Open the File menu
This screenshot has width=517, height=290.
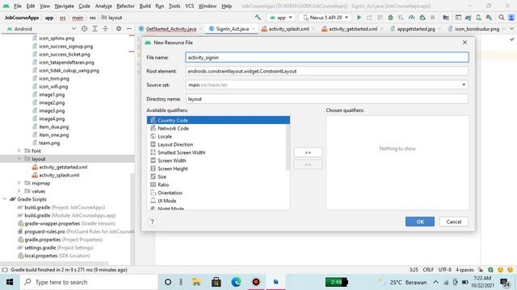18,6
